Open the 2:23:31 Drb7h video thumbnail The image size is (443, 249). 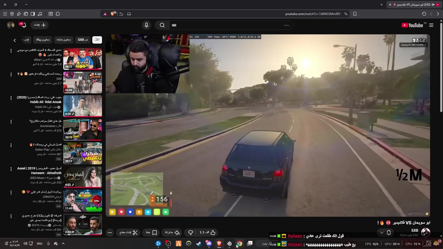pos(82,224)
